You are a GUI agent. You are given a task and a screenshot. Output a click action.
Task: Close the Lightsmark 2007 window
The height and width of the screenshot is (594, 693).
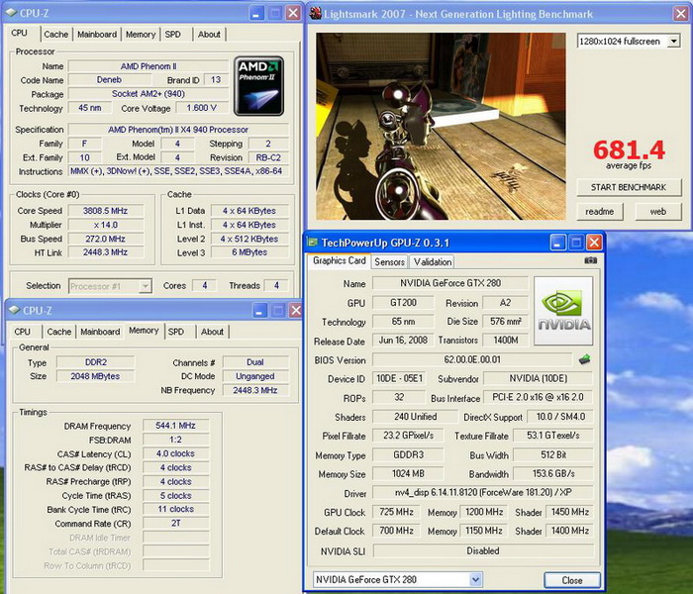(x=681, y=13)
